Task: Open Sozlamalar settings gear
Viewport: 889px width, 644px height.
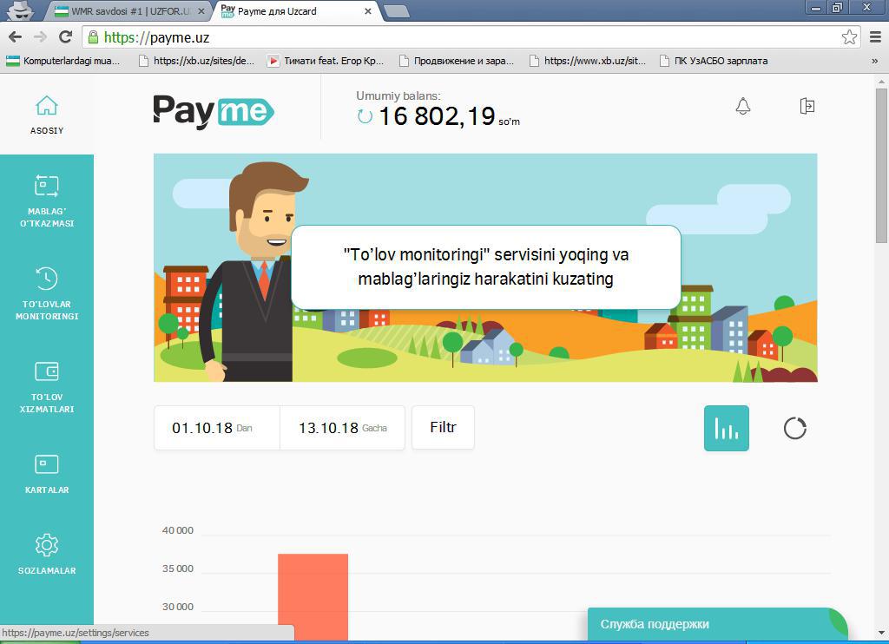Action: coord(47,545)
